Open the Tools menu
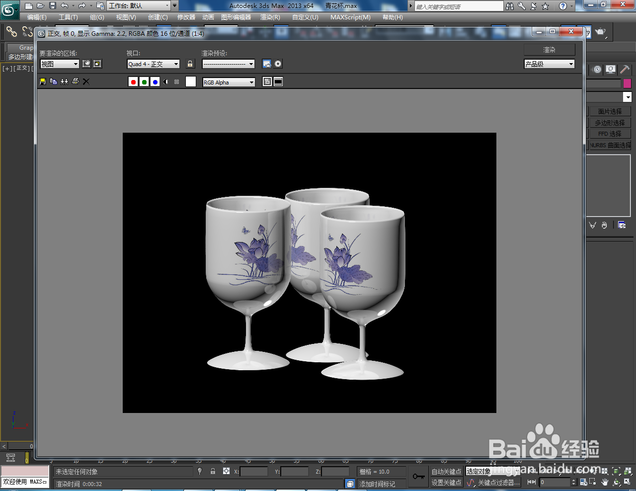The image size is (636, 491). [69, 17]
